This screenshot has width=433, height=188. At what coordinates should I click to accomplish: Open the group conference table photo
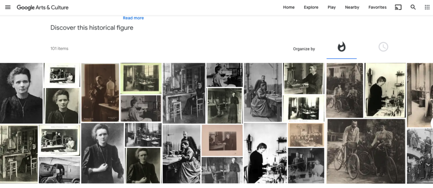pyautogui.click(x=306, y=135)
